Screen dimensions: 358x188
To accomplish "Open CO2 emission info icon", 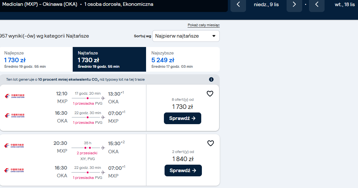I will (211, 79).
